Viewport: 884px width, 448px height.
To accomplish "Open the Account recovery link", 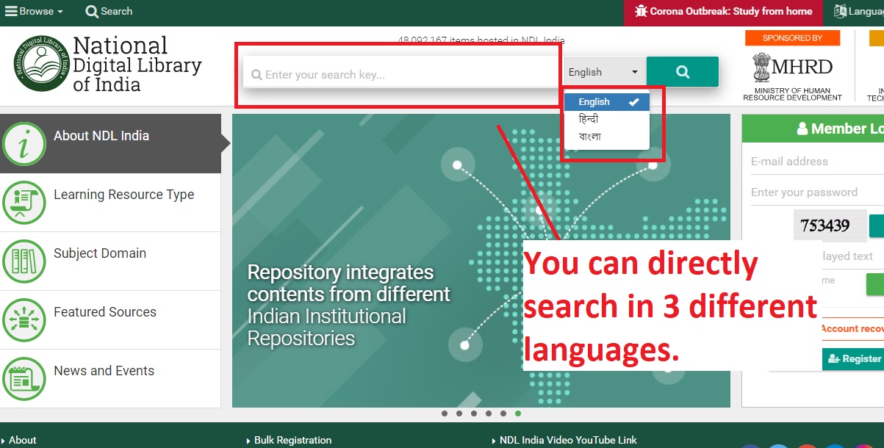I will (852, 328).
